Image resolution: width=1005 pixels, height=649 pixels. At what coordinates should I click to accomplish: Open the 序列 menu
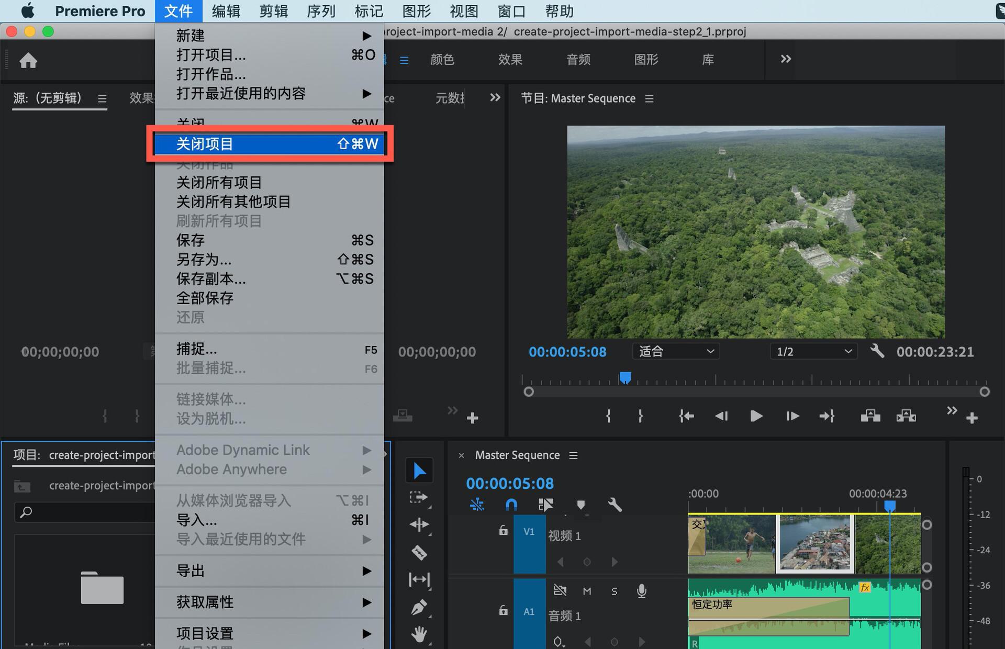[321, 11]
